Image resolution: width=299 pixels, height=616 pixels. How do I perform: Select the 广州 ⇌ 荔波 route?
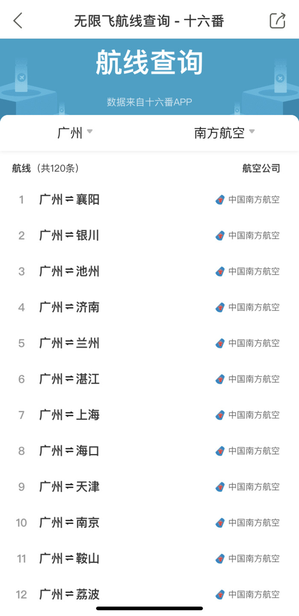click(x=69, y=595)
